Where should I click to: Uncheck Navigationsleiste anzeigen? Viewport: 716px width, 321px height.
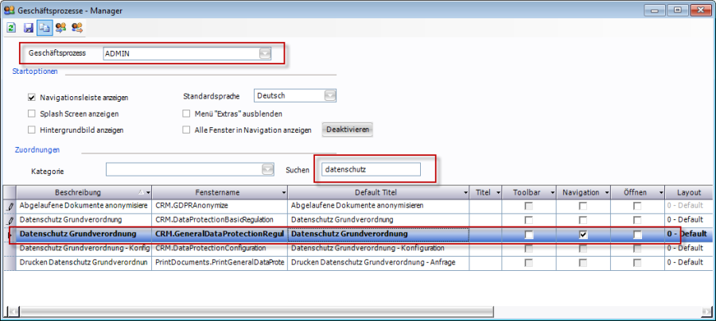[x=32, y=97]
